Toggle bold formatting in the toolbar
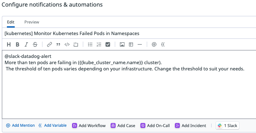This screenshot has width=256, height=133. coord(18,44)
